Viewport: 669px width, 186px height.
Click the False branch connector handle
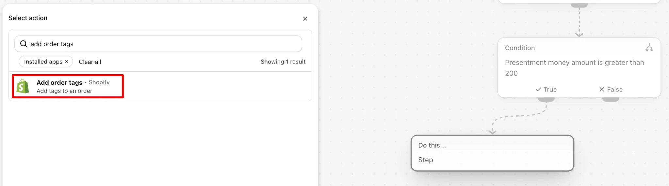[611, 99]
